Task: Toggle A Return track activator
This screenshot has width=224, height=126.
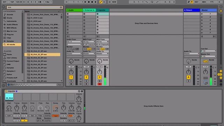Action: tap(188, 77)
